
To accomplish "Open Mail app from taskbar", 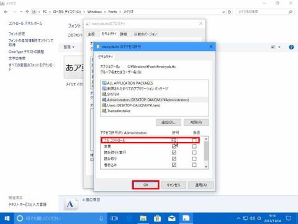I will [x=172, y=218].
